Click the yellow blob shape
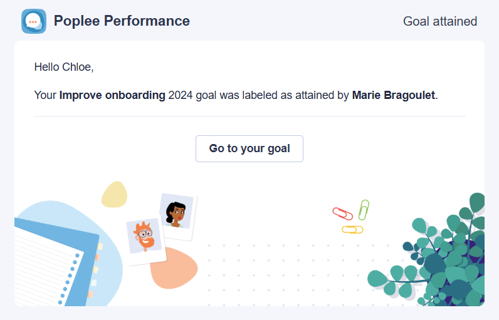 [114, 195]
